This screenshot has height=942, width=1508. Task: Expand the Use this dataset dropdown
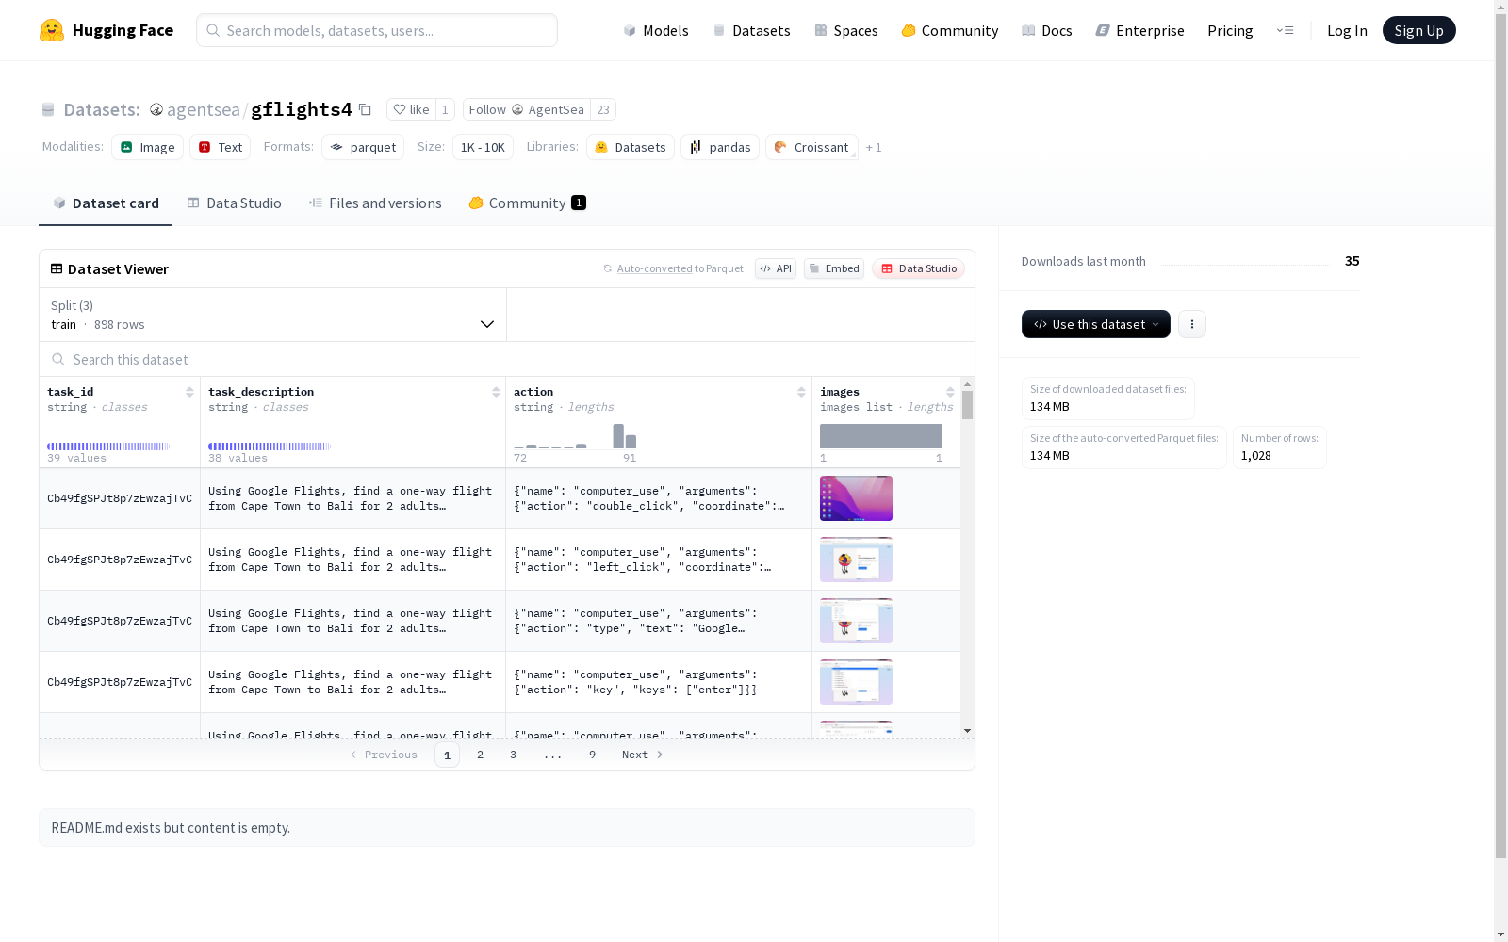click(1096, 324)
